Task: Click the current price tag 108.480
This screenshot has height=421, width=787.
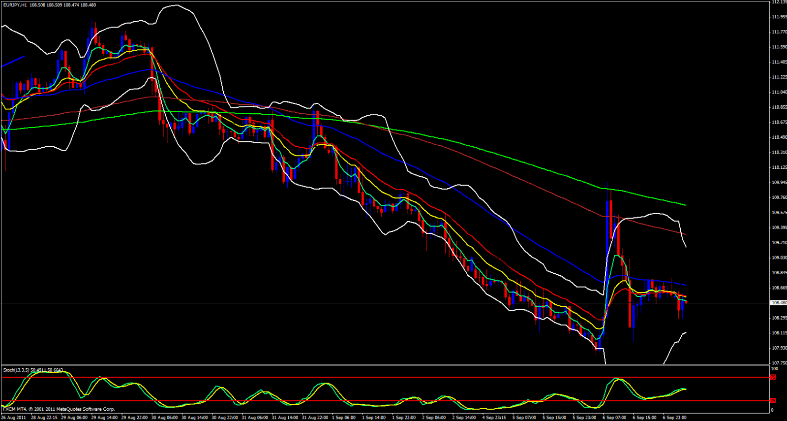Action: point(778,303)
